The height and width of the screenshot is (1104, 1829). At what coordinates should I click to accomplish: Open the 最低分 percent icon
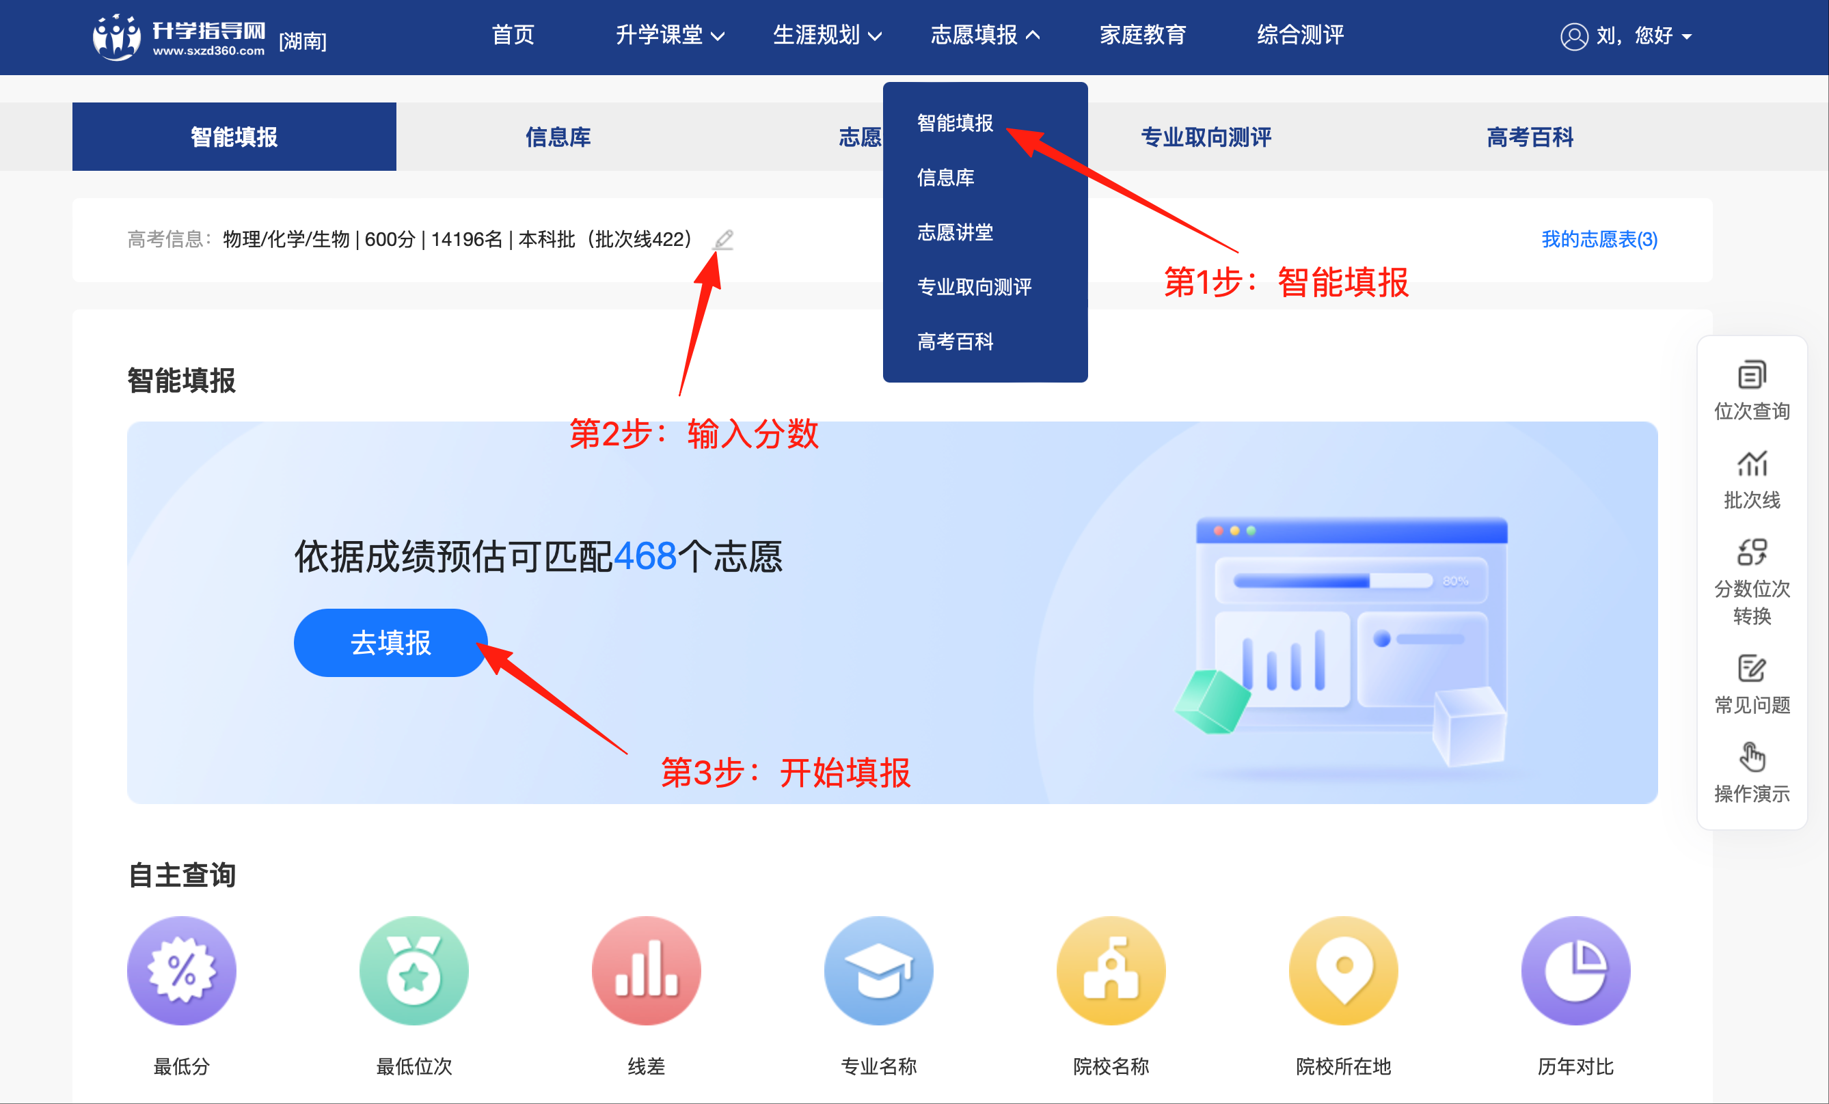click(182, 971)
